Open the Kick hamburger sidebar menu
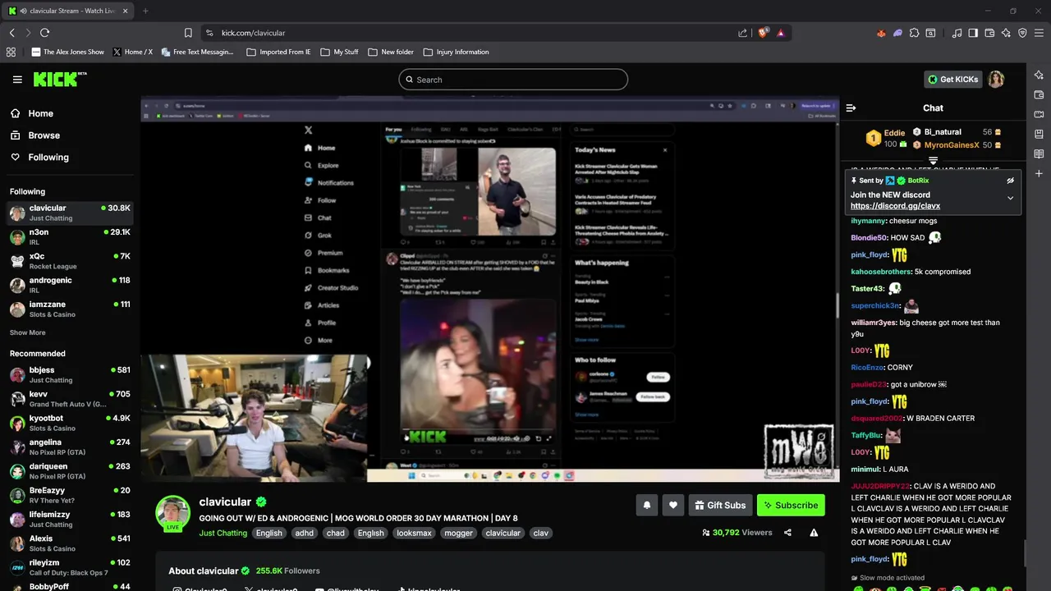This screenshot has height=591, width=1051. (17, 80)
